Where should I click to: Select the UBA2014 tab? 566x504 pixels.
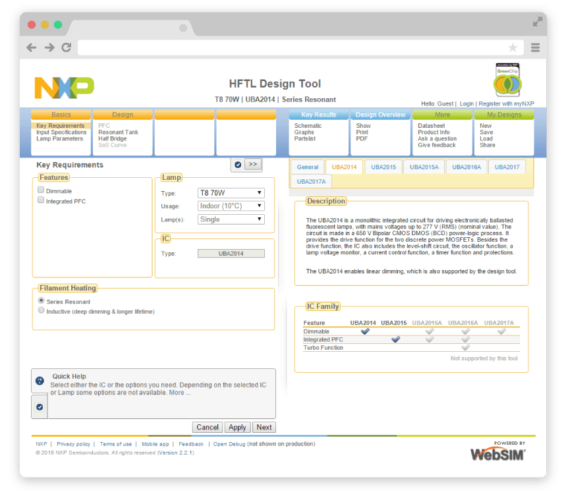344,167
